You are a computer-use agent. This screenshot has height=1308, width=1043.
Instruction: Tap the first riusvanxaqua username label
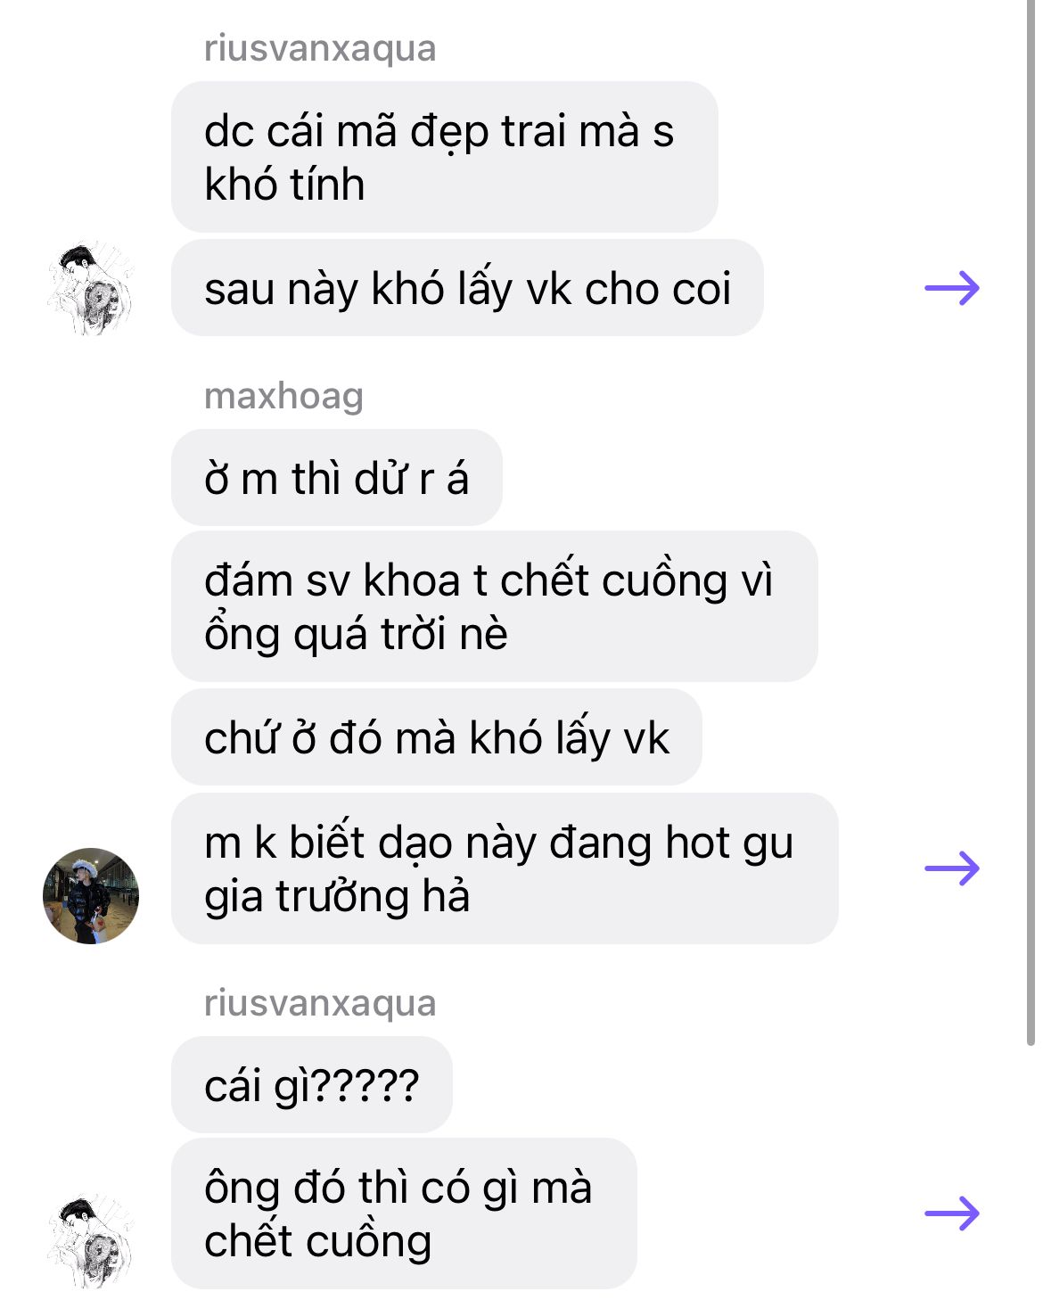pos(320,48)
